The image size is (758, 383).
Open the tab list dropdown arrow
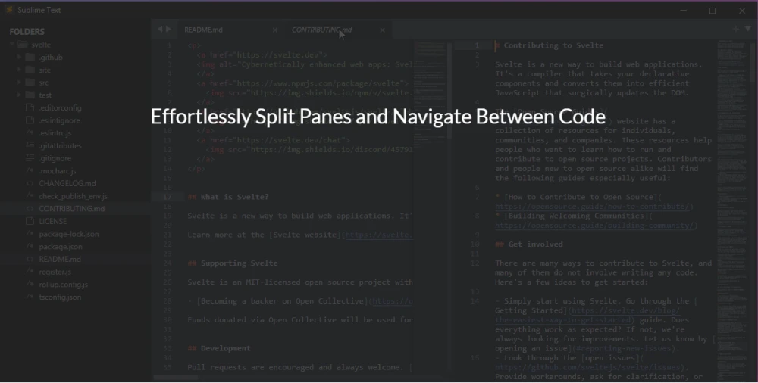[748, 29]
